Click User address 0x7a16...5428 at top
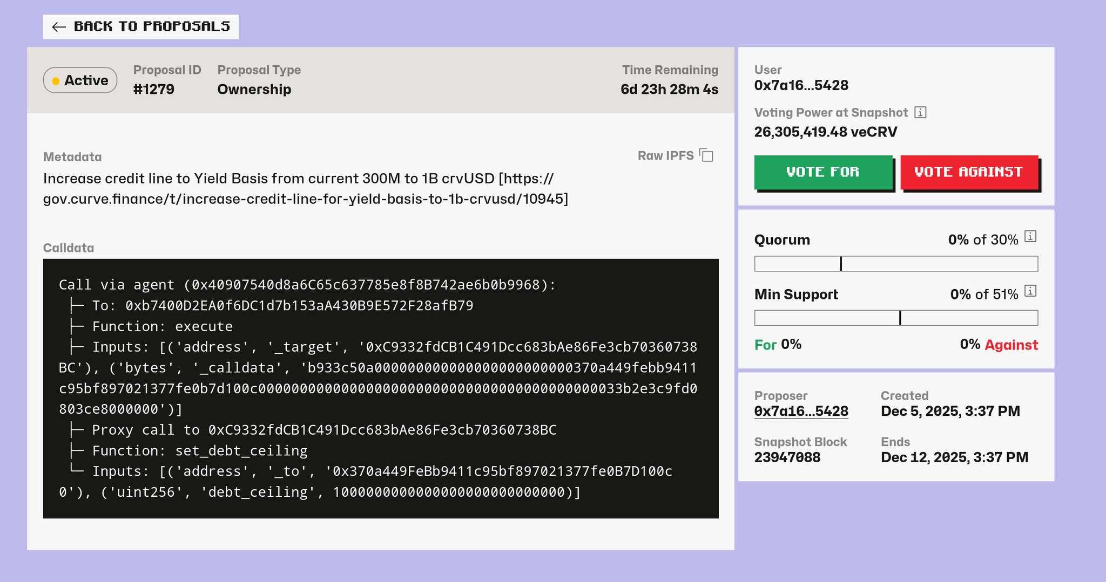The width and height of the screenshot is (1106, 582). [x=801, y=85]
